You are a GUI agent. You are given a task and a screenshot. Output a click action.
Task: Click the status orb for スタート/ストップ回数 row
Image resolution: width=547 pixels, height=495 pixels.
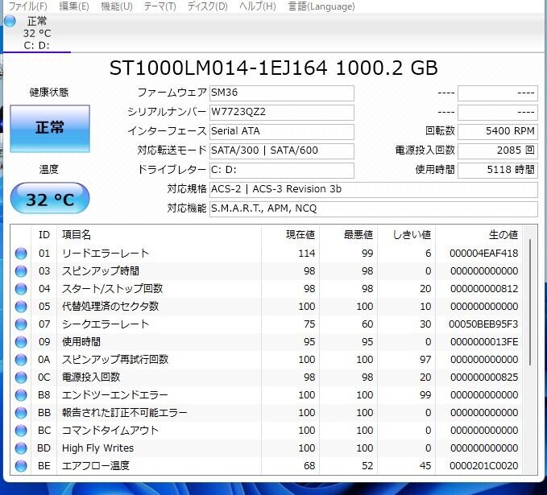click(x=21, y=289)
